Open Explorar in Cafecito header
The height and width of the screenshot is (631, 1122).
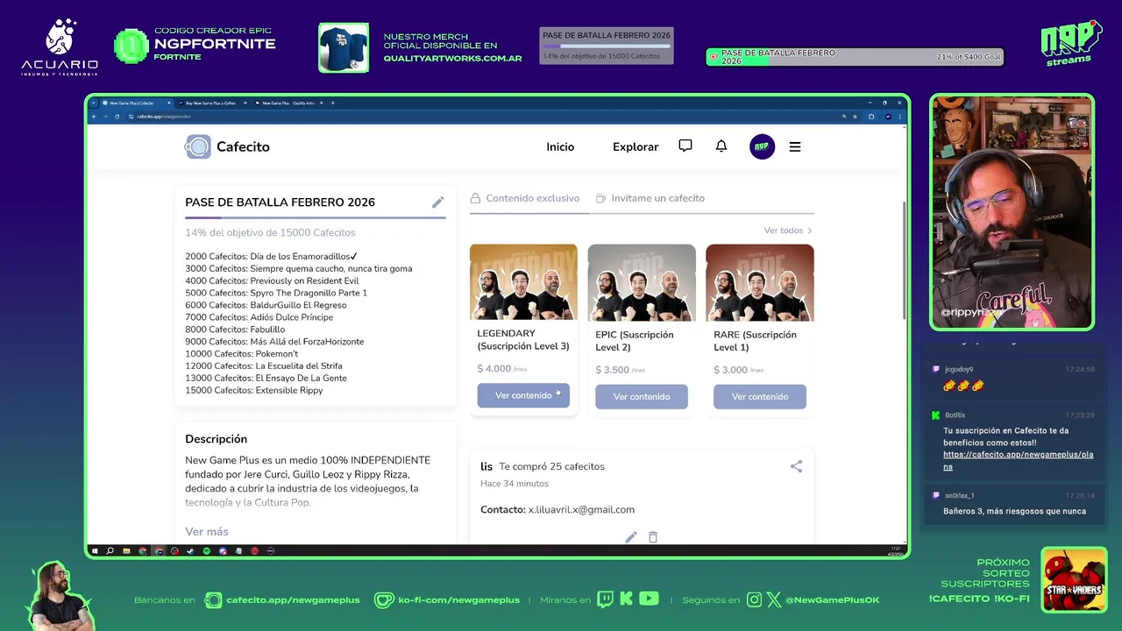coord(636,146)
